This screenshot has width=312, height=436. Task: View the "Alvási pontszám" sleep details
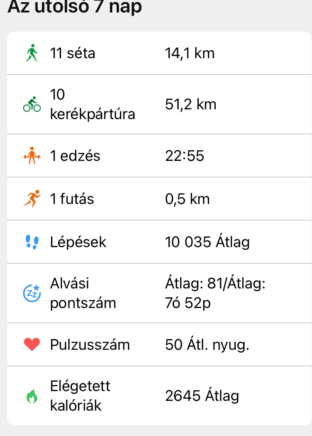(83, 293)
